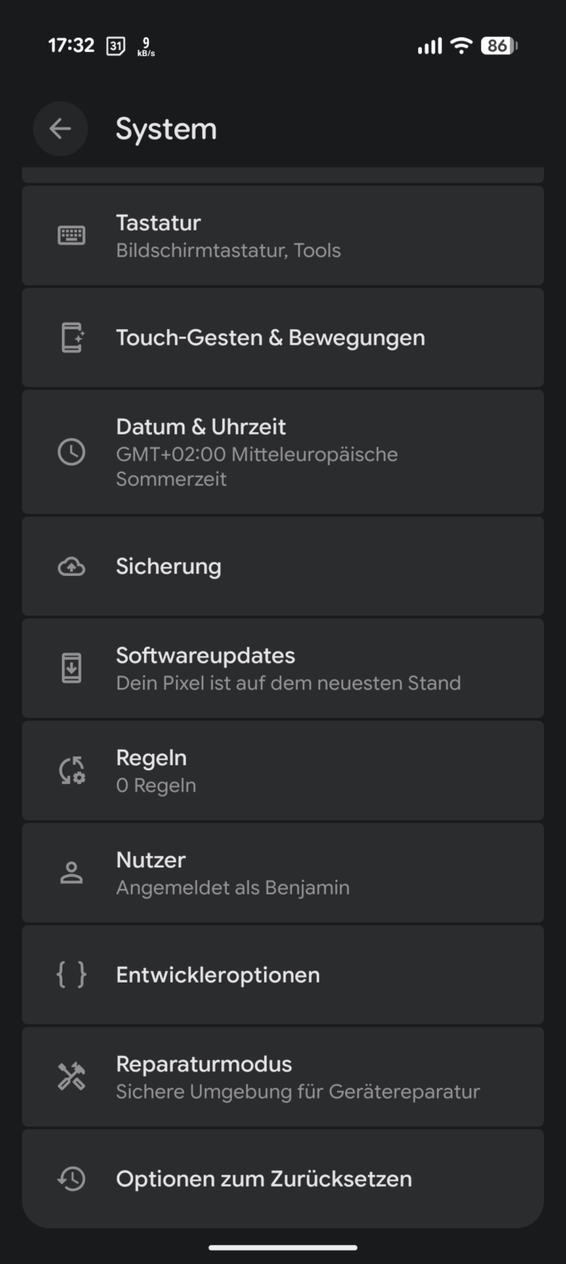Open Optionen zum Zurücksetzen
The image size is (566, 1264).
tap(283, 1178)
